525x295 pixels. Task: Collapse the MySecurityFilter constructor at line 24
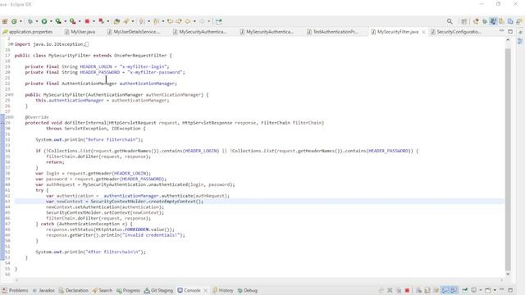[12, 95]
